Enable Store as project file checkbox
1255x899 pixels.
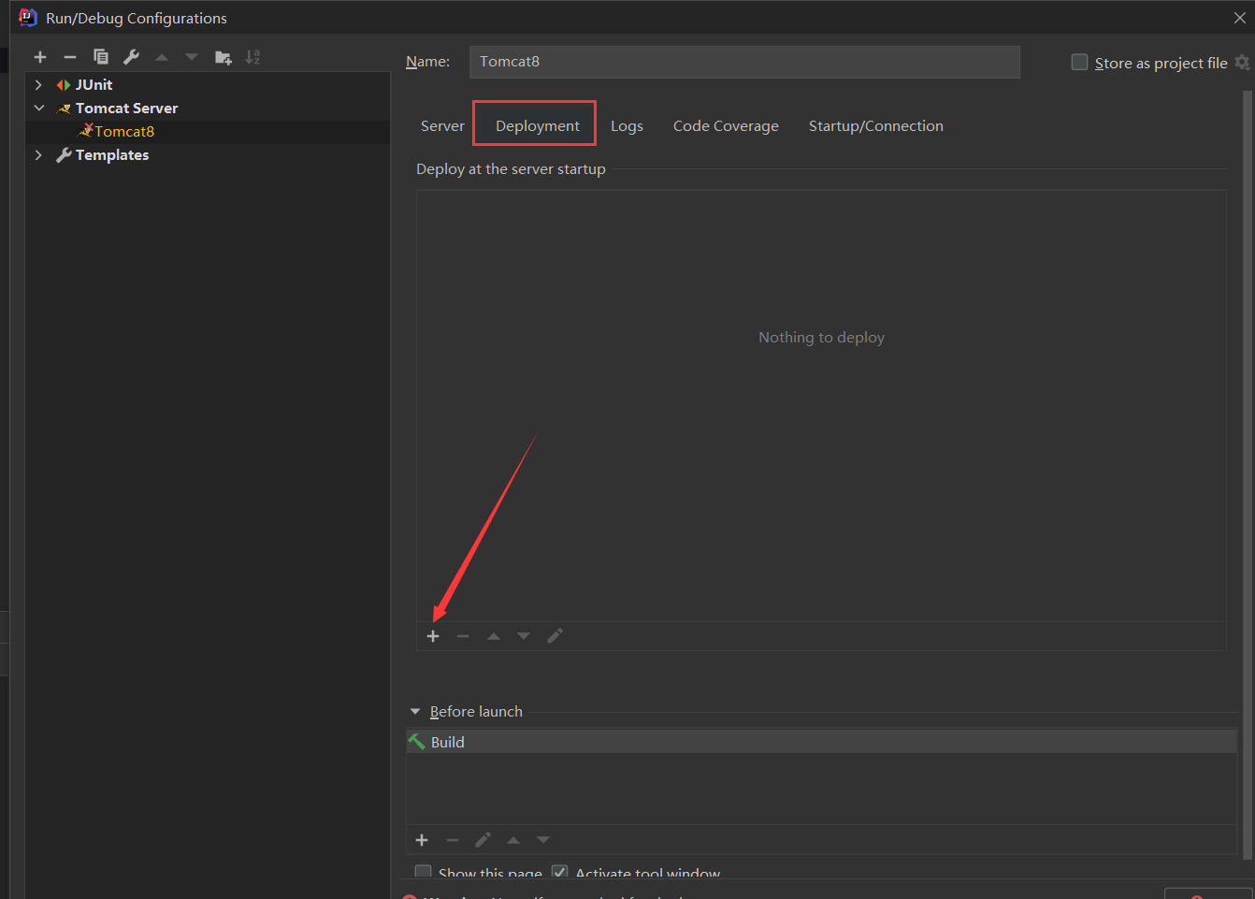point(1079,62)
